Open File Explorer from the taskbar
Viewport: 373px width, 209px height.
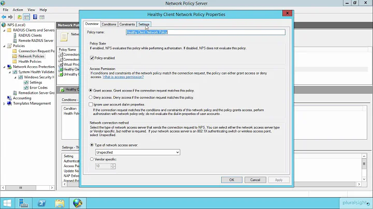click(x=60, y=203)
